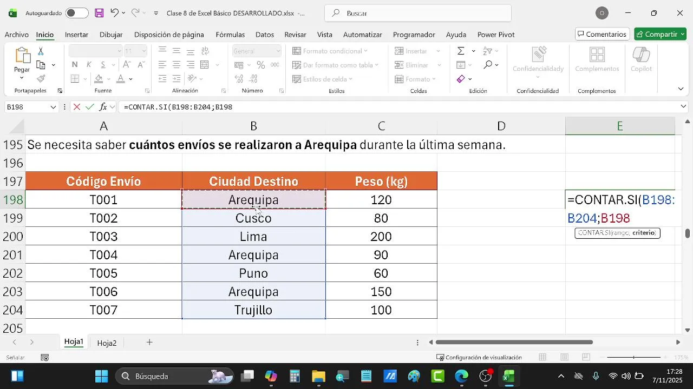Viewport: 693px width, 389px height.
Task: Switch to the Fórmulas tab
Action: pyautogui.click(x=230, y=35)
